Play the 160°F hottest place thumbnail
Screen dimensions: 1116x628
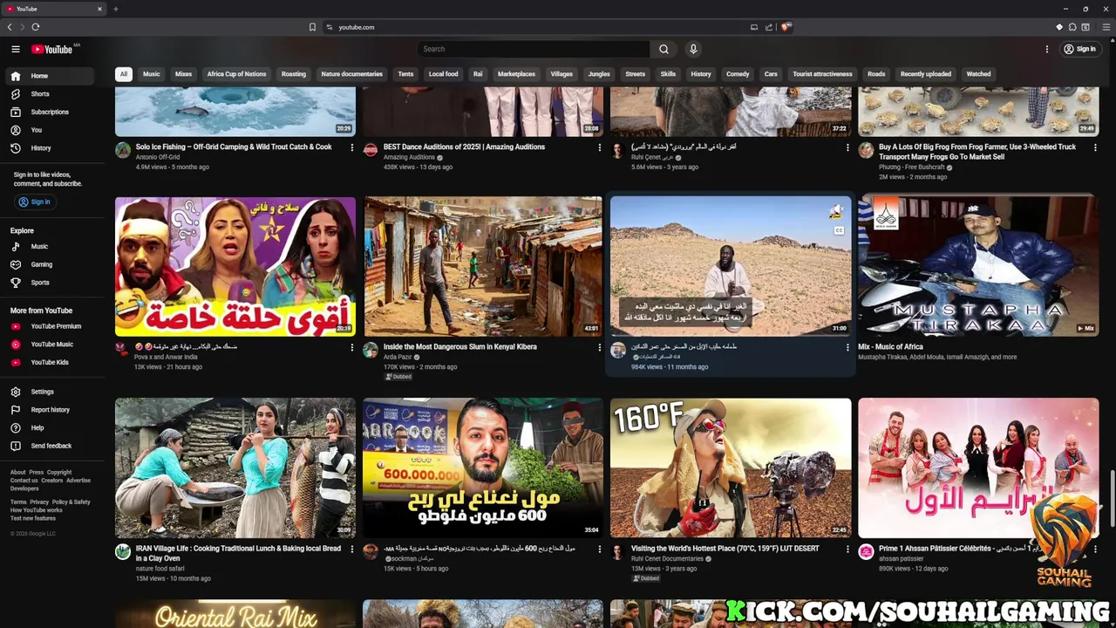[731, 468]
